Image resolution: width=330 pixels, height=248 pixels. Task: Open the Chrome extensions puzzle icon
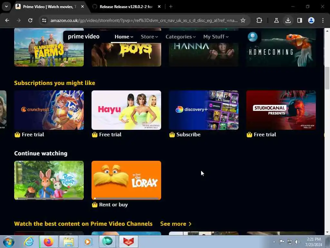(x=259, y=20)
